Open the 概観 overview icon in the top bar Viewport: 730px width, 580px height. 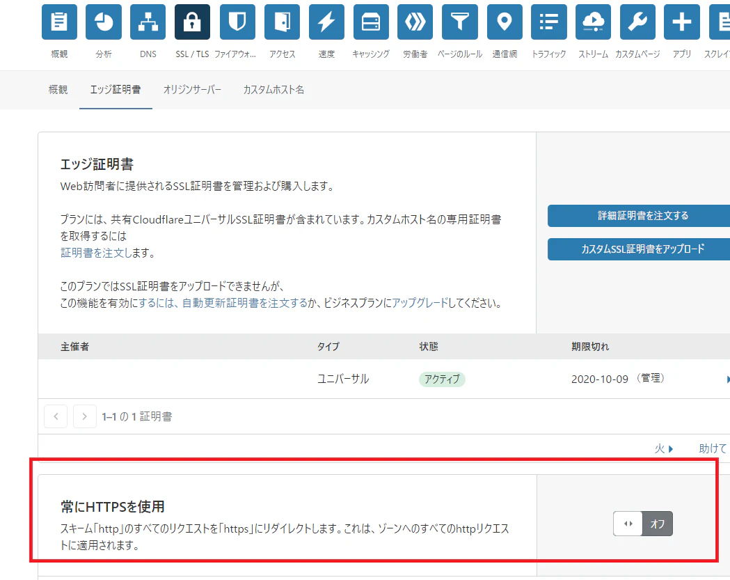[x=59, y=22]
